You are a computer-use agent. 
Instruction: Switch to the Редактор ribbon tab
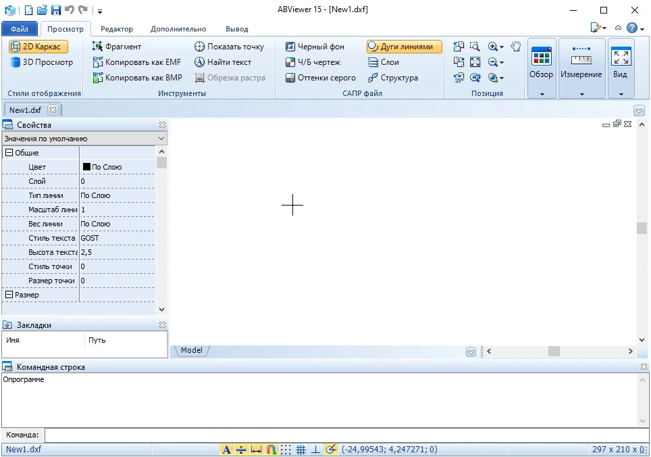(117, 29)
